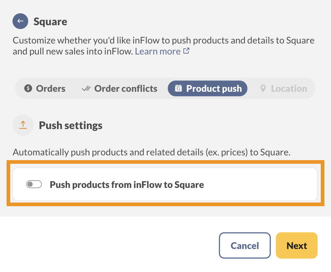Click the white push products card
Viewport: 331px width, 272px height.
(x=256, y=185)
